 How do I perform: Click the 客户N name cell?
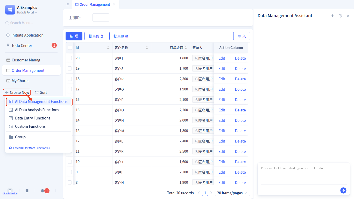tap(132, 120)
